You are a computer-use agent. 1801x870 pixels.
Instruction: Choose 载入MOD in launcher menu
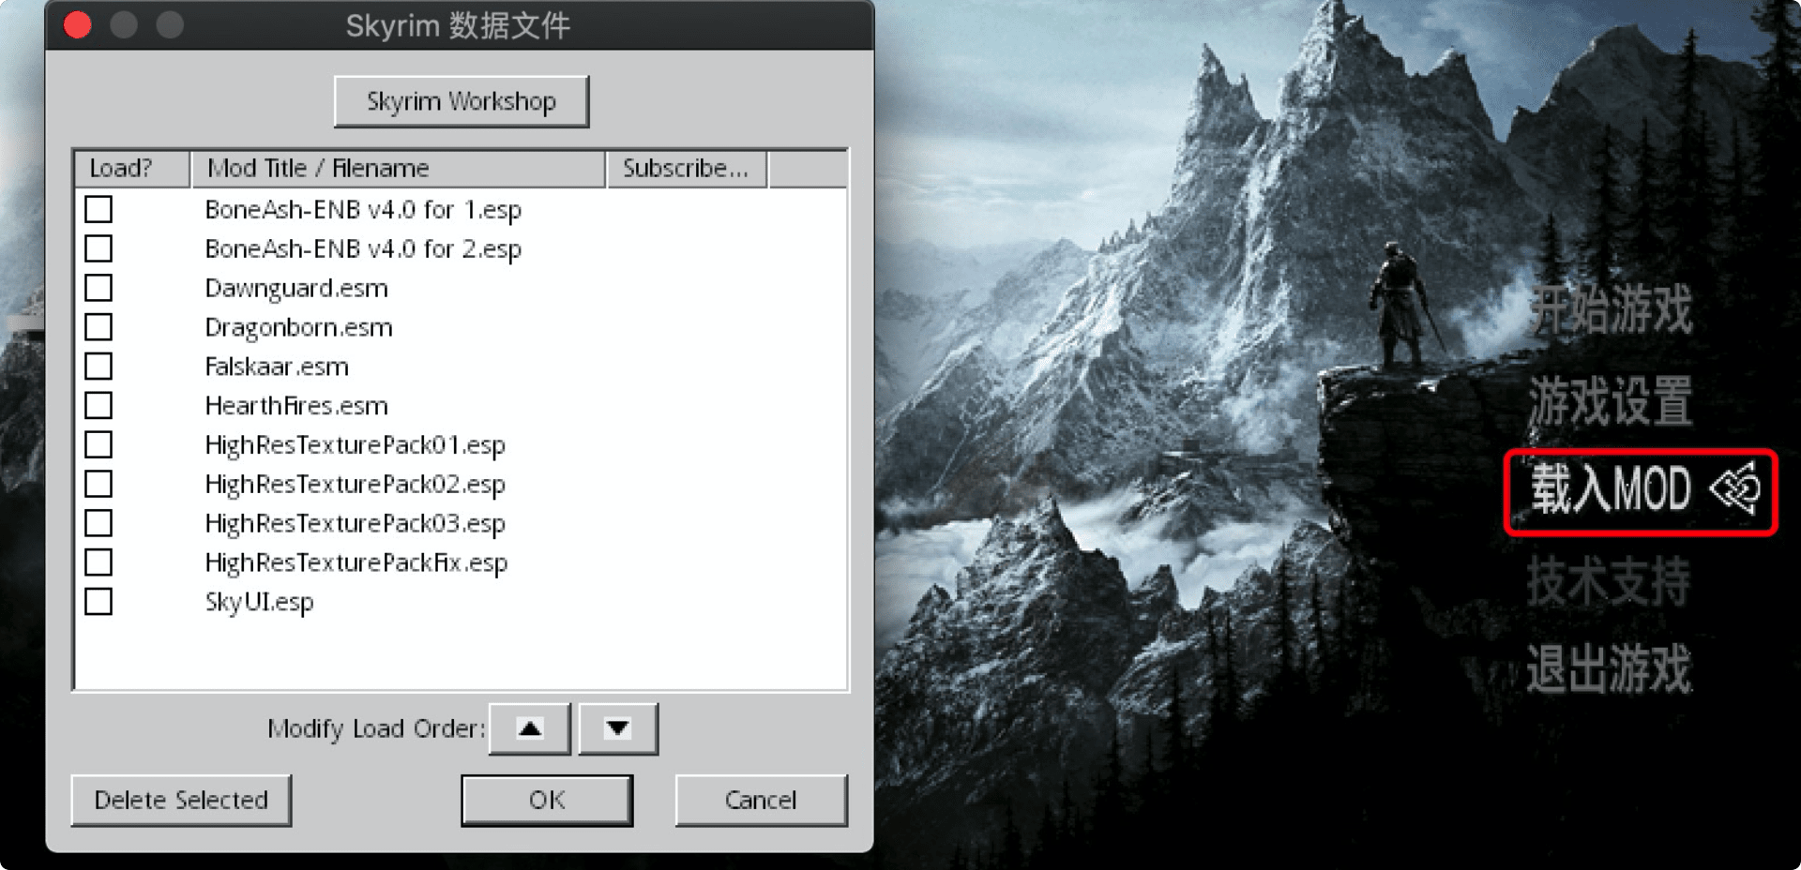tap(1611, 488)
